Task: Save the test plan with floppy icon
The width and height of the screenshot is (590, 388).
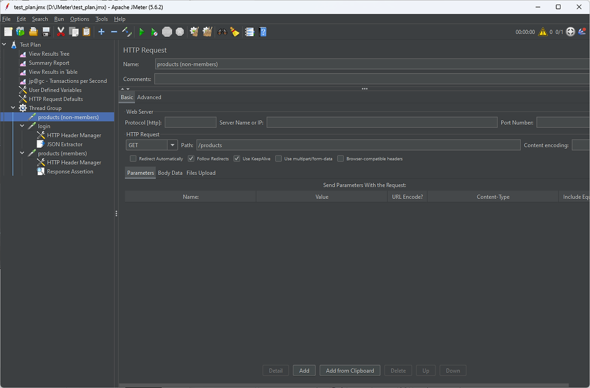Action: coord(46,32)
